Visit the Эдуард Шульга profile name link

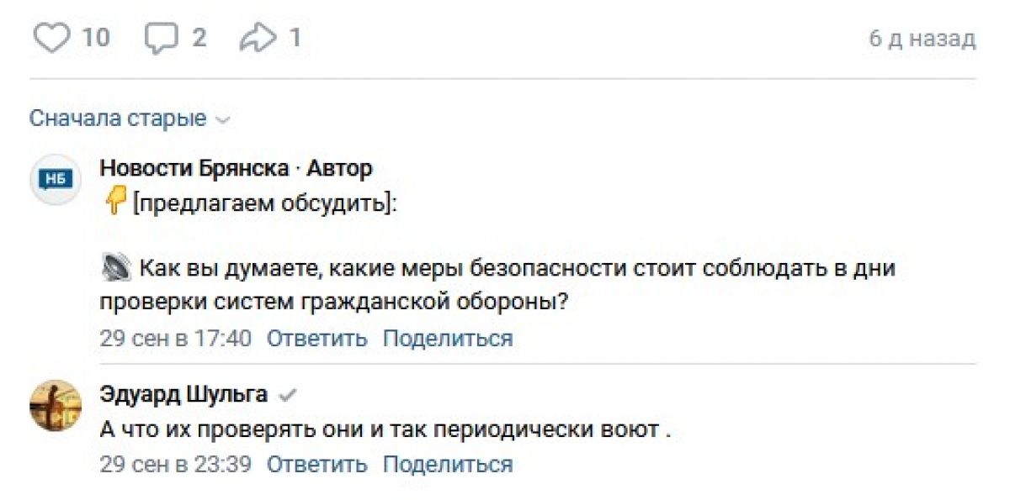[x=183, y=394]
